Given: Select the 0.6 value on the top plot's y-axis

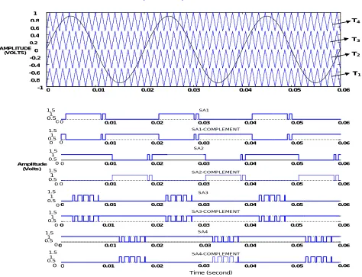Looking at the screenshot, I should click(35, 28).
